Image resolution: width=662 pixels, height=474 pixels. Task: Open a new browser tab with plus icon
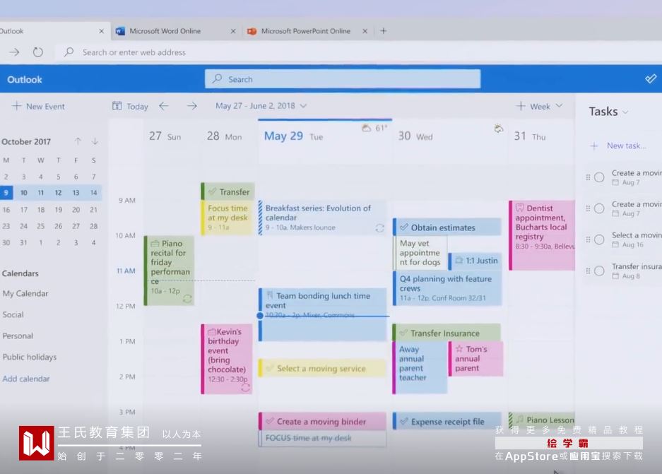384,31
